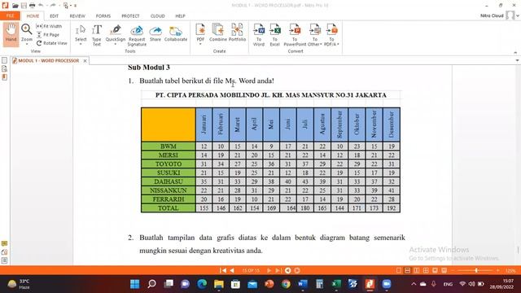
Task: Select the Hand tool
Action: 11,33
